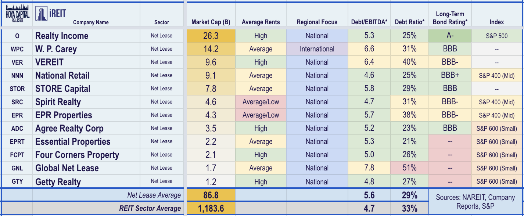Select the Company Name column header

click(91, 22)
